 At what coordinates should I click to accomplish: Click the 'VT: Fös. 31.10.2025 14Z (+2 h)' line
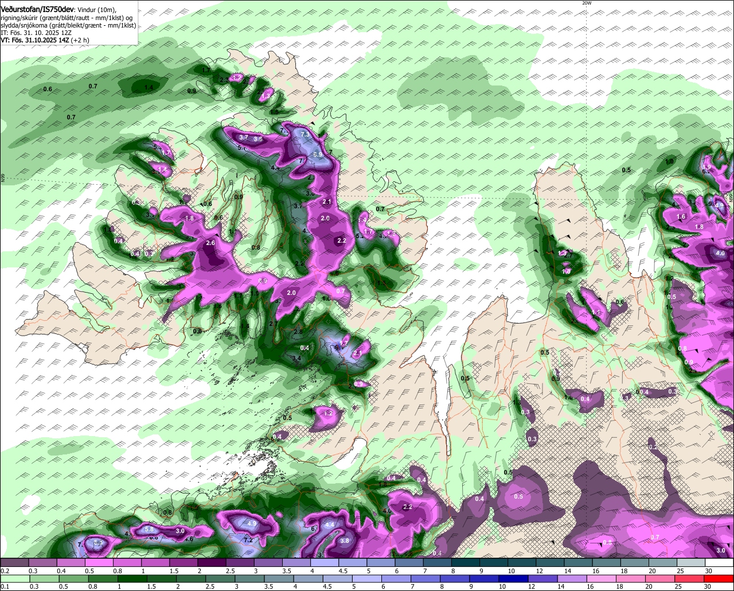(45, 40)
